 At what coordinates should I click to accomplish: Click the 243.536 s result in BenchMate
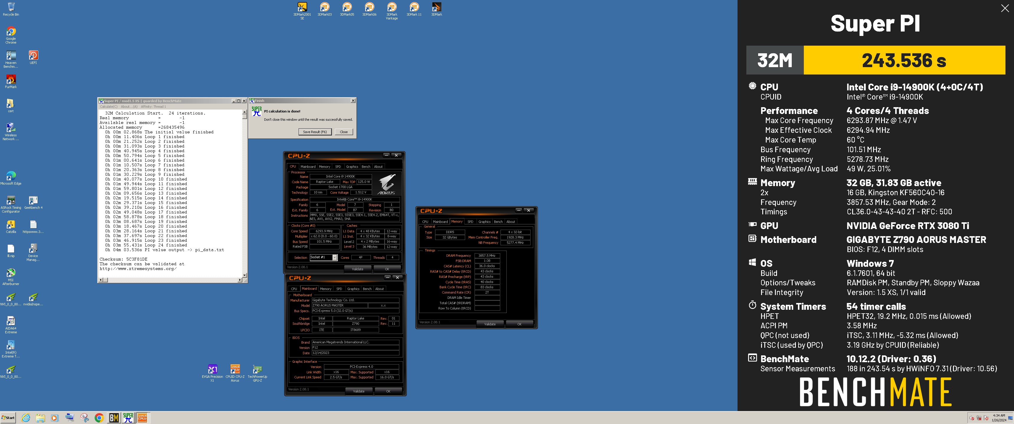pyautogui.click(x=904, y=60)
